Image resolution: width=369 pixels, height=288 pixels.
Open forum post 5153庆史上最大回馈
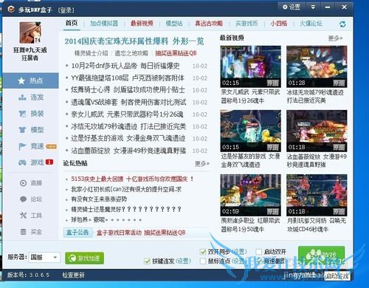132,179
